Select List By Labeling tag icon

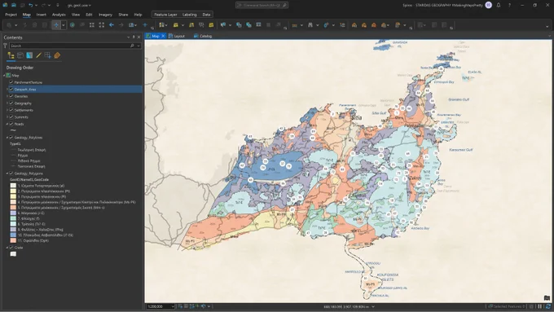pos(57,55)
